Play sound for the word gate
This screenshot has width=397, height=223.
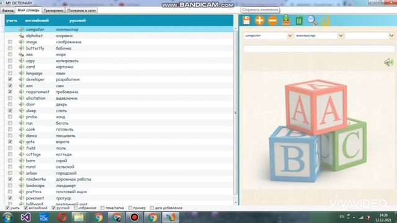pyautogui.click(x=22, y=142)
